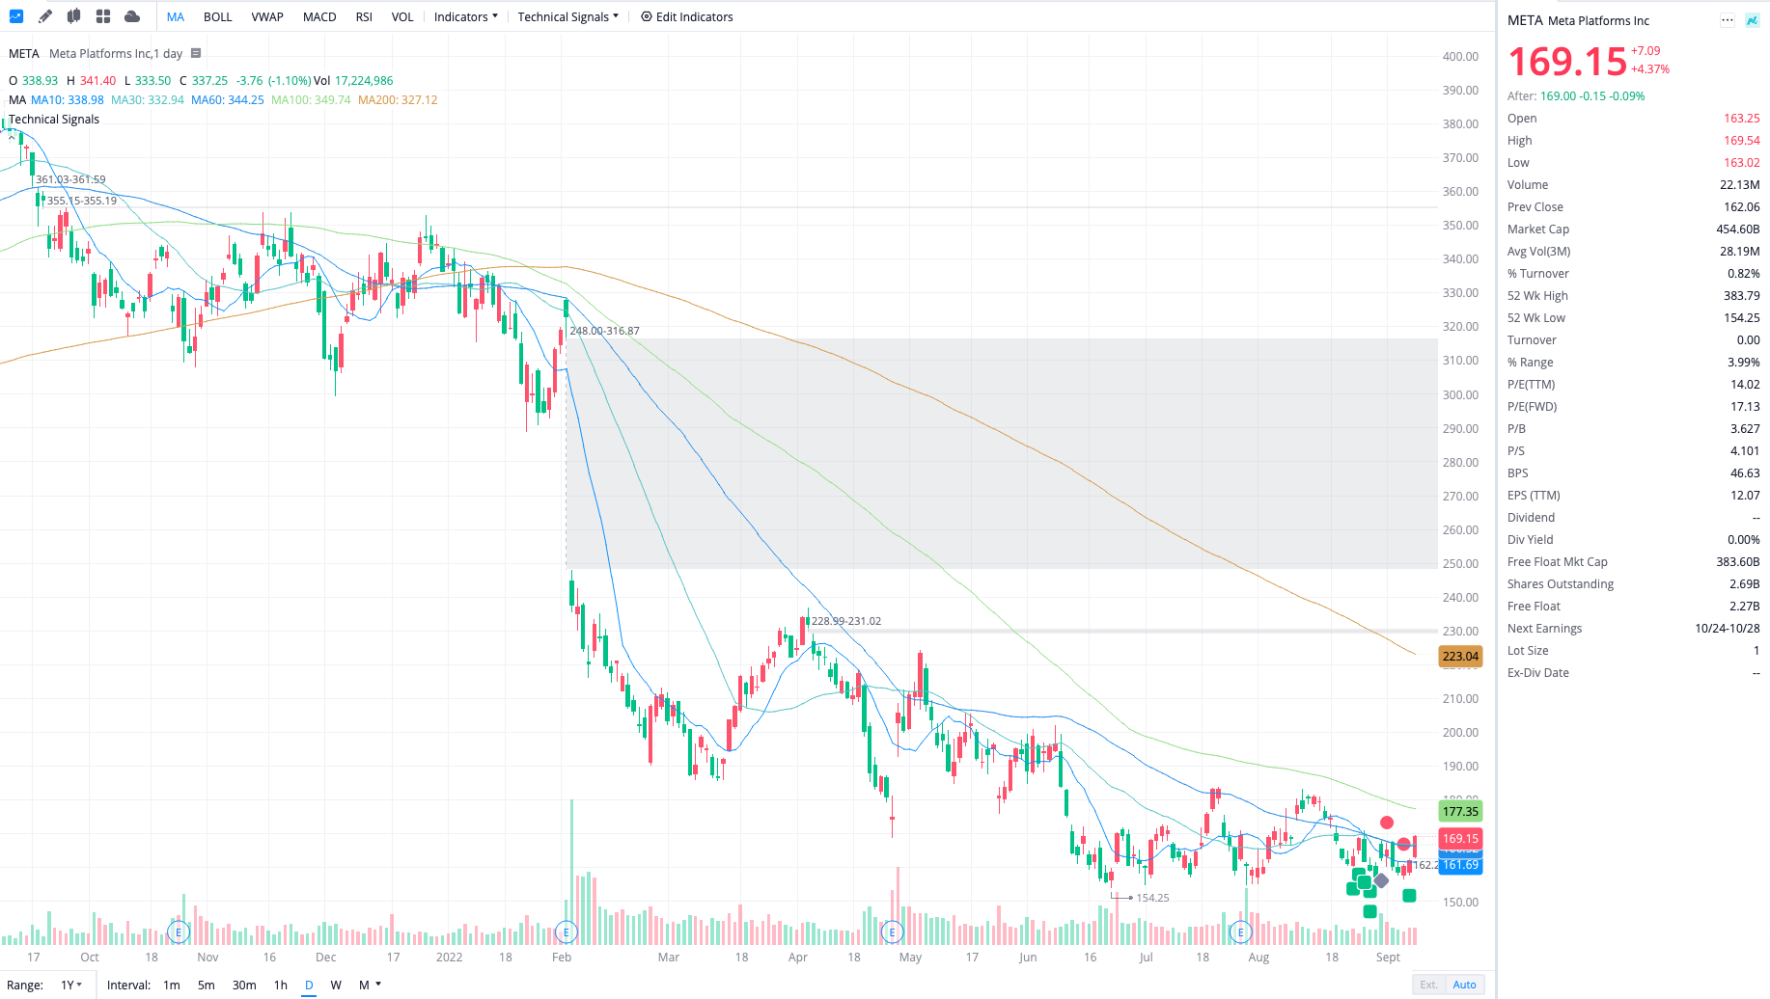Viewport: 1770px width, 999px height.
Task: Click the red circle sell signal marker
Action: 1387,823
